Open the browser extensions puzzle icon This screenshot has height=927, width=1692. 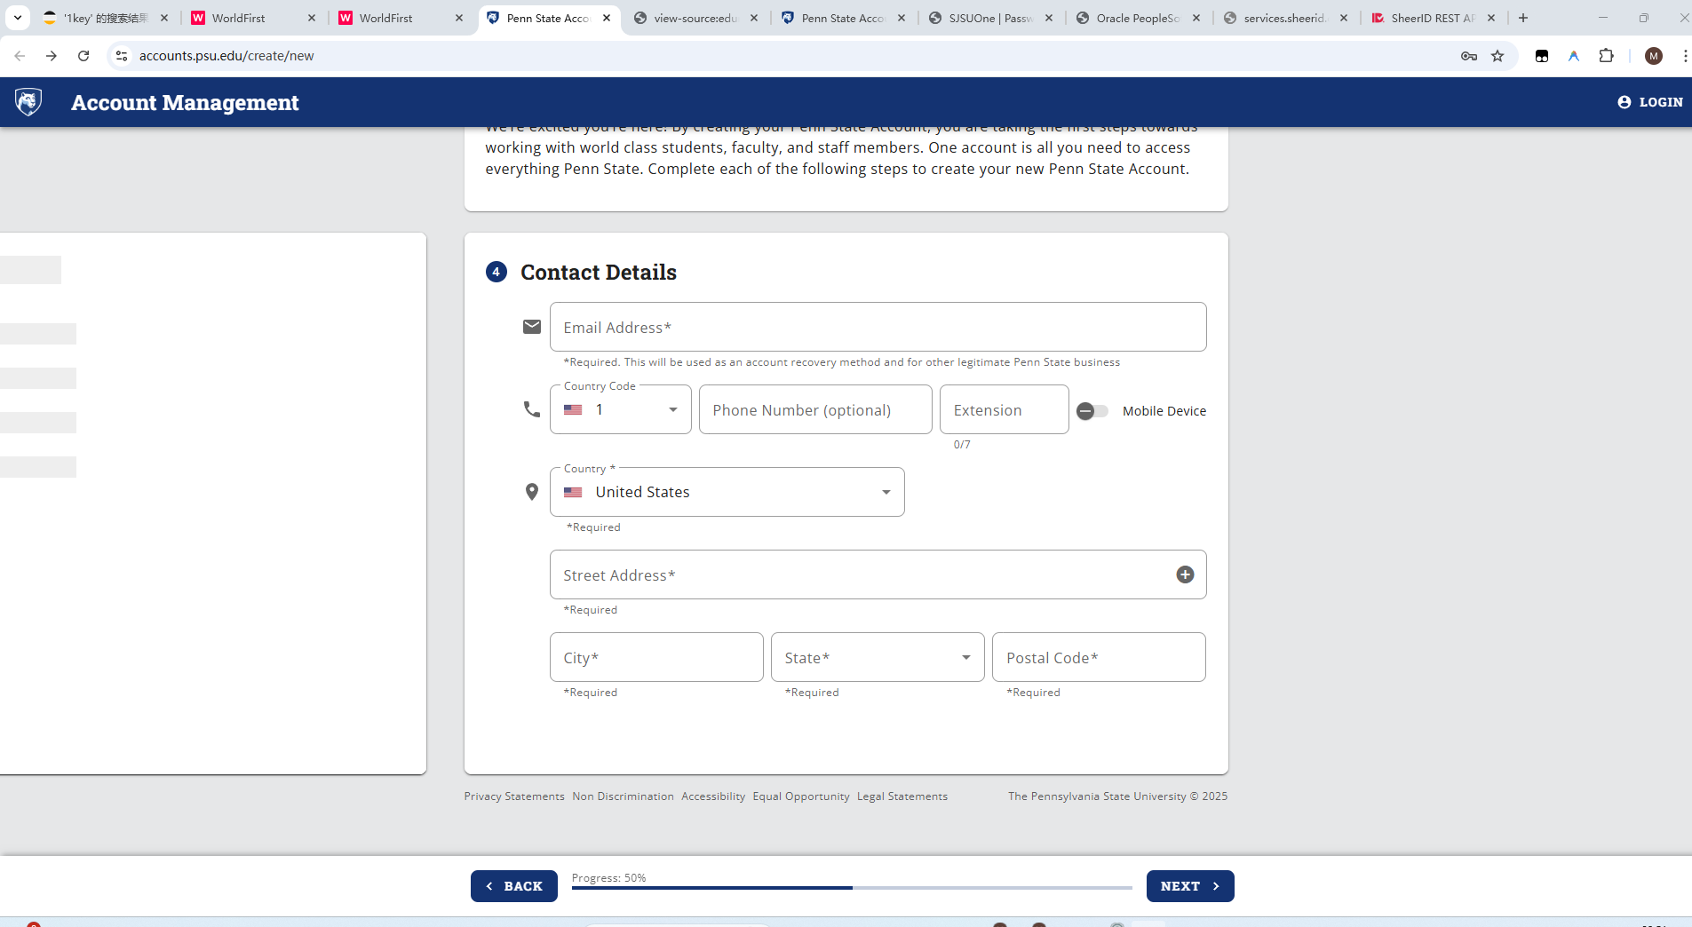coord(1606,56)
